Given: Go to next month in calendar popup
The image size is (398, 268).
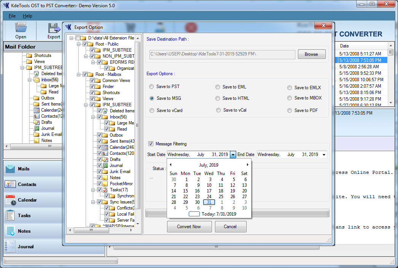Looking at the screenshot, I should coord(247,165).
